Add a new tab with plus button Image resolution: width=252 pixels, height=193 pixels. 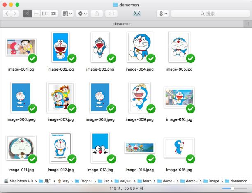click(248, 24)
